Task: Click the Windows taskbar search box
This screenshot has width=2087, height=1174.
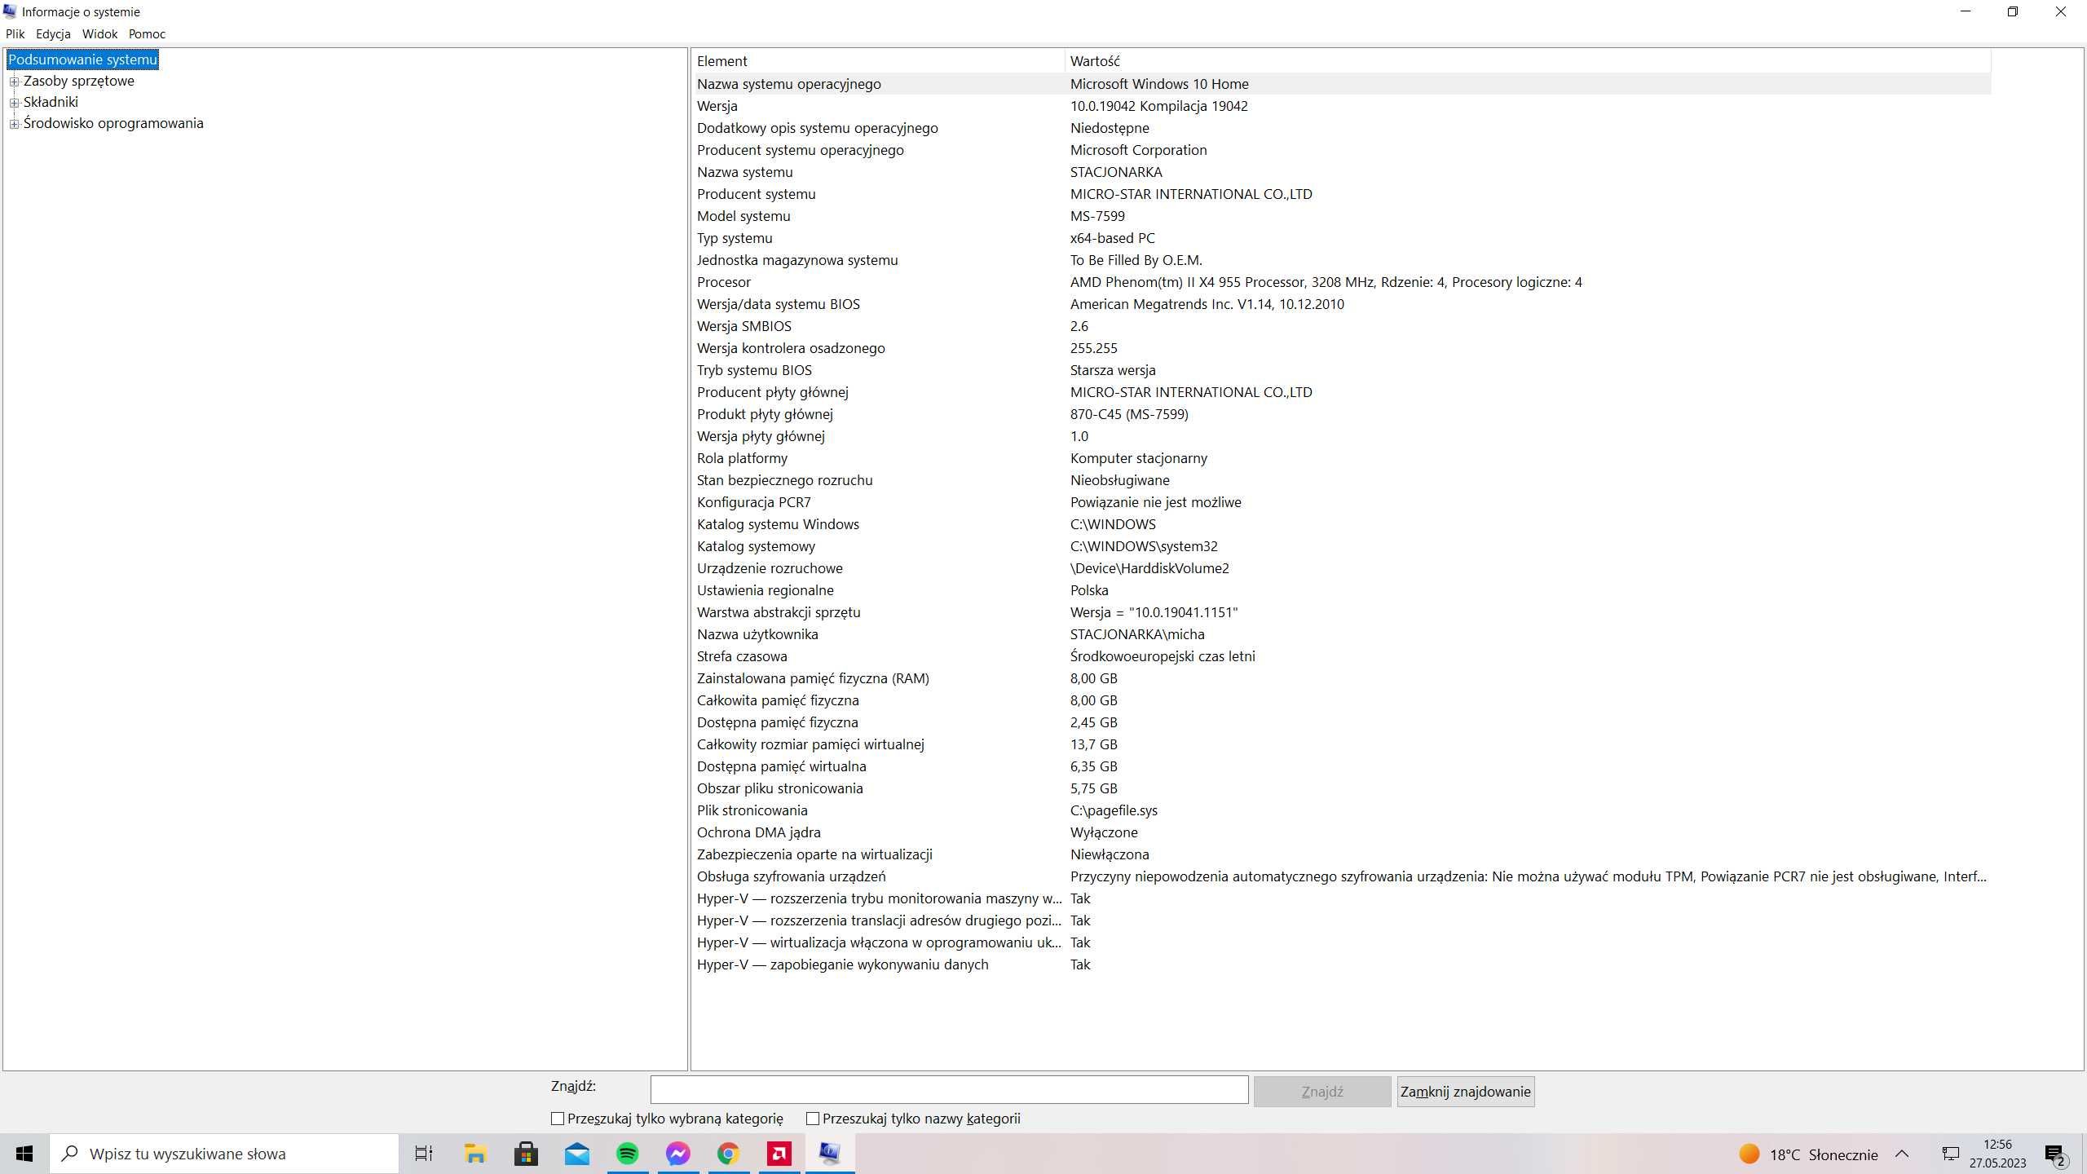Action: [x=224, y=1154]
